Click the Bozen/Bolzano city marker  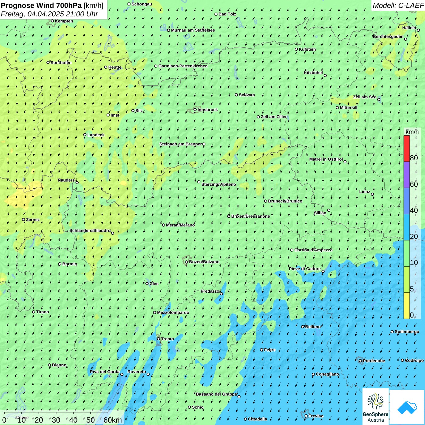(187, 262)
